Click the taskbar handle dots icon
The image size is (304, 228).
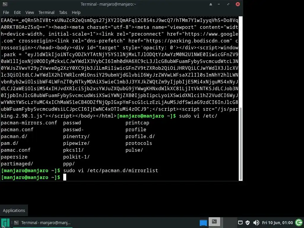12,223
